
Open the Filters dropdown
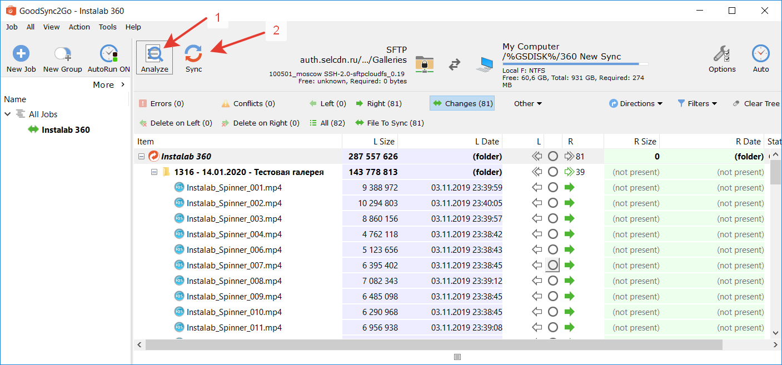coord(697,103)
